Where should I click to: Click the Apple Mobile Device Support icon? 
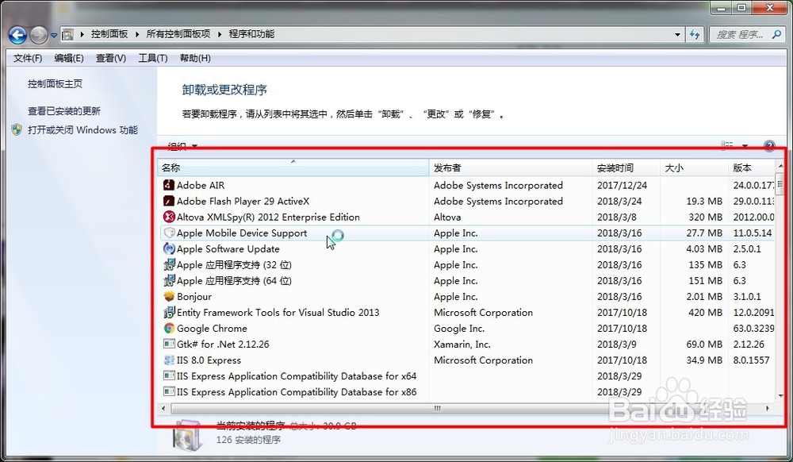click(x=169, y=233)
